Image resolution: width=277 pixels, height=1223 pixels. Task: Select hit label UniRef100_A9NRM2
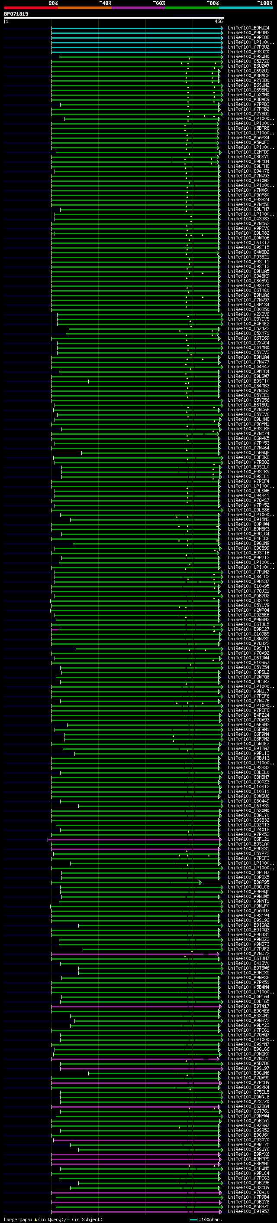tap(248, 620)
